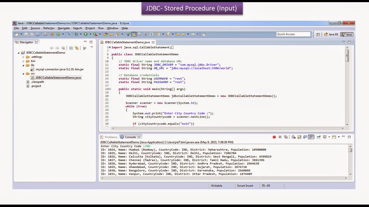This screenshot has width=369, height=207.
Task: Collapse the lib folder
Action: tap(23, 65)
